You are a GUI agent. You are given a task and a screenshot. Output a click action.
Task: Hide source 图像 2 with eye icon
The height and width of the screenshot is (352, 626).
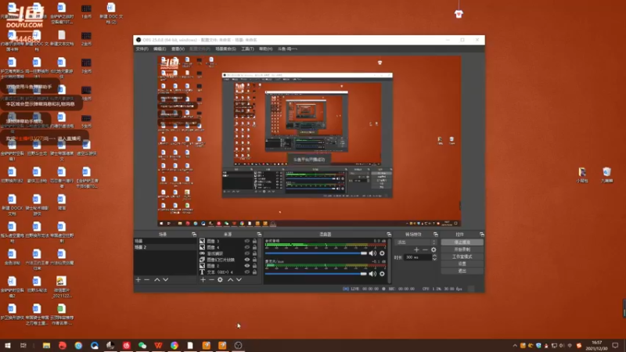[x=247, y=266]
